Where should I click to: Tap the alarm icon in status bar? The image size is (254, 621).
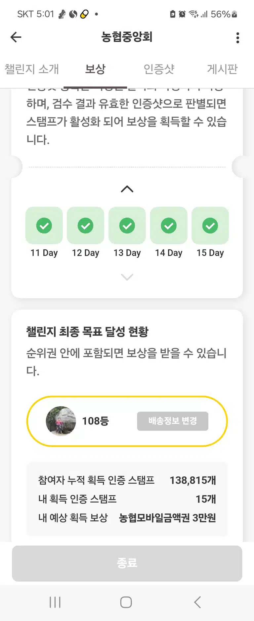coord(182,14)
